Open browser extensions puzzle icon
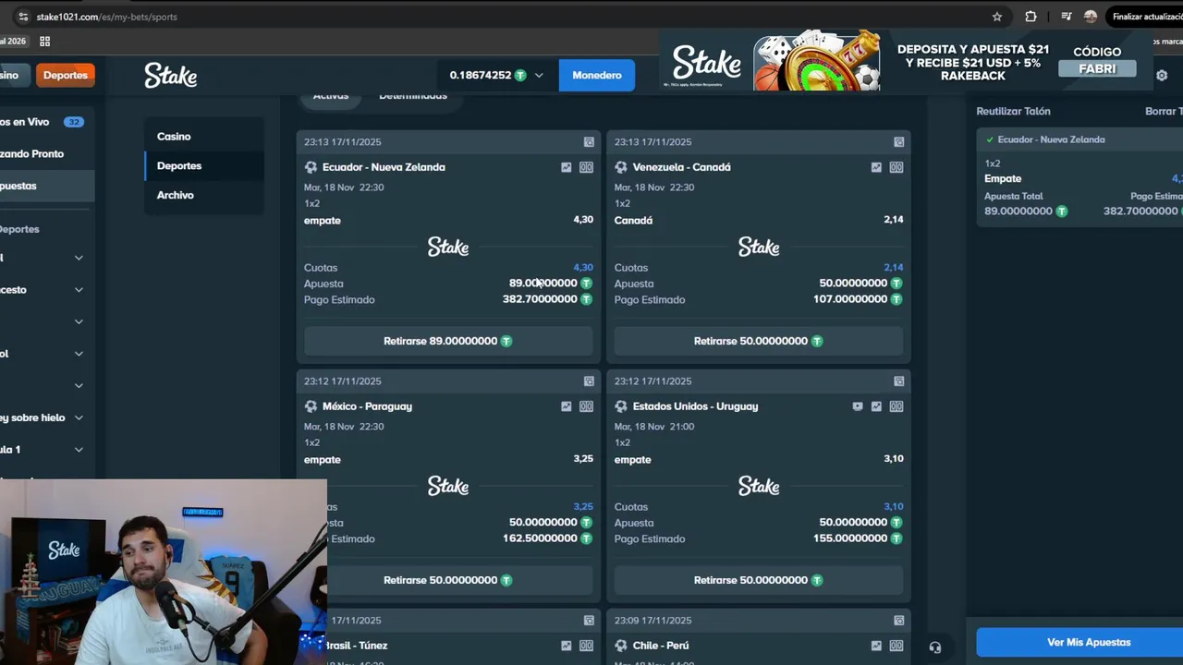1183x665 pixels. click(x=1031, y=17)
